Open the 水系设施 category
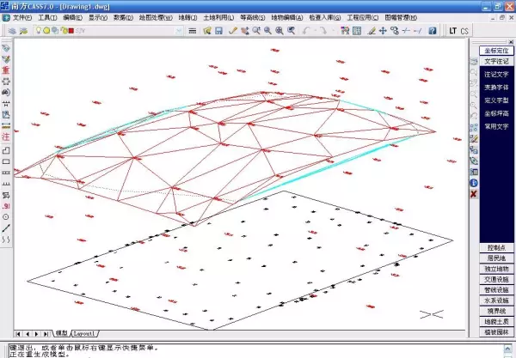This screenshot has width=516, height=358. pos(496,300)
